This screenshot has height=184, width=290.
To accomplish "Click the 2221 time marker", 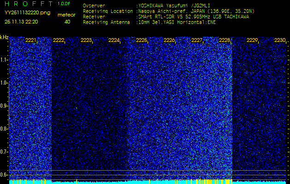I will tap(31, 40).
